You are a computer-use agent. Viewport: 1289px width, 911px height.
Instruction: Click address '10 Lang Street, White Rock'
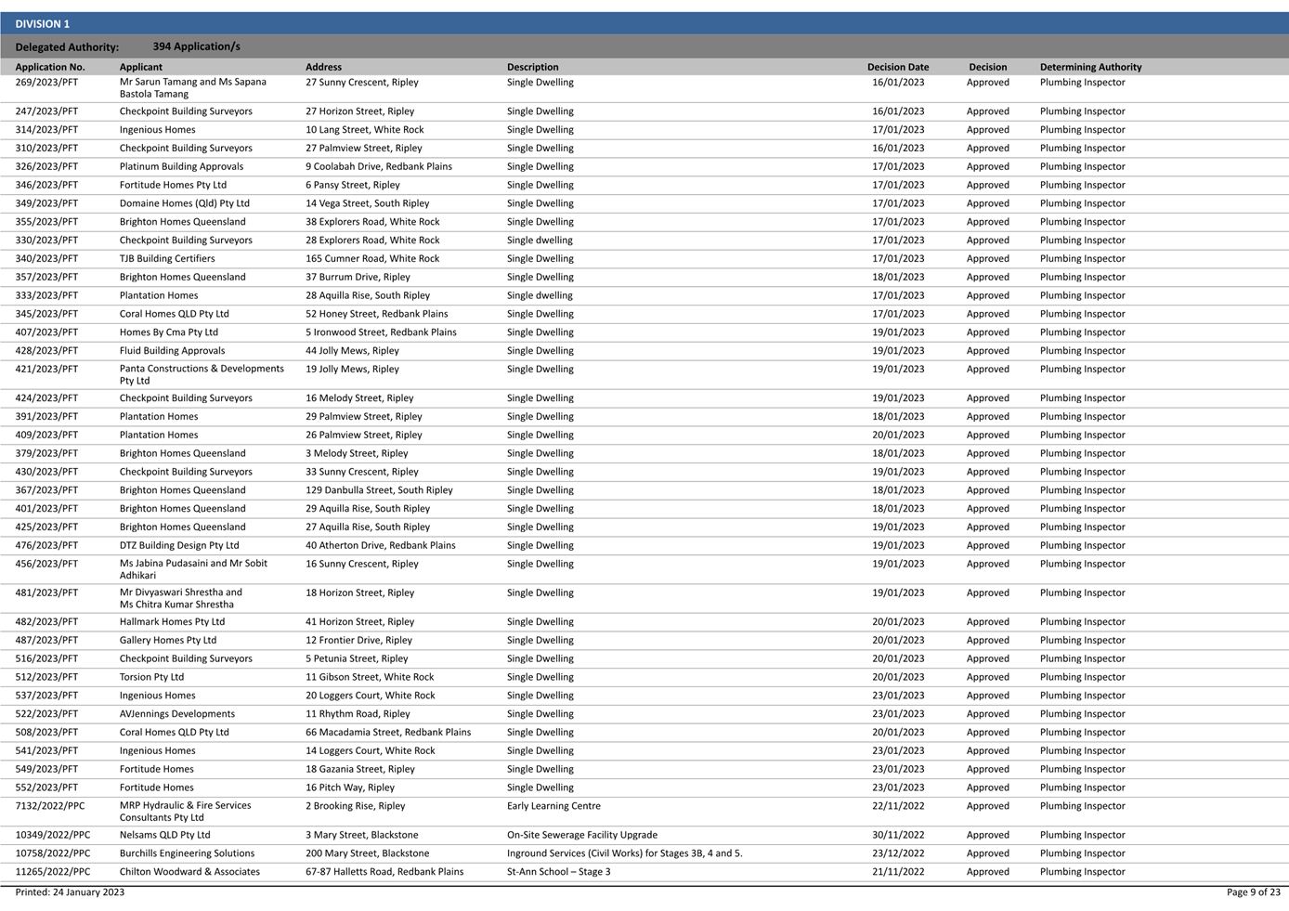coord(364,130)
